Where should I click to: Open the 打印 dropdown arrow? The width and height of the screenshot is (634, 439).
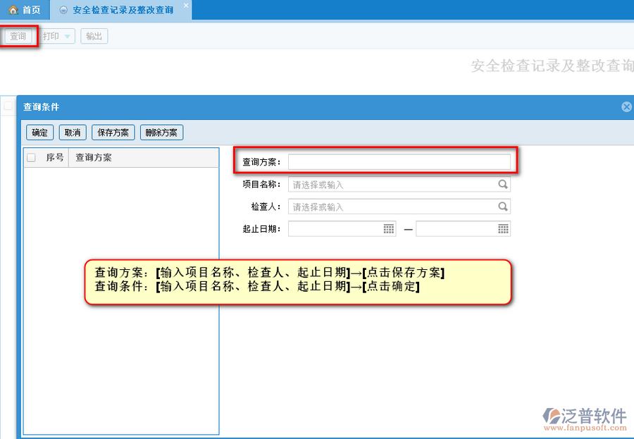(x=67, y=37)
